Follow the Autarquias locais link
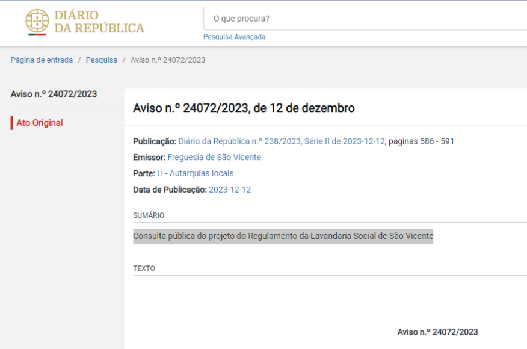 pyautogui.click(x=202, y=173)
